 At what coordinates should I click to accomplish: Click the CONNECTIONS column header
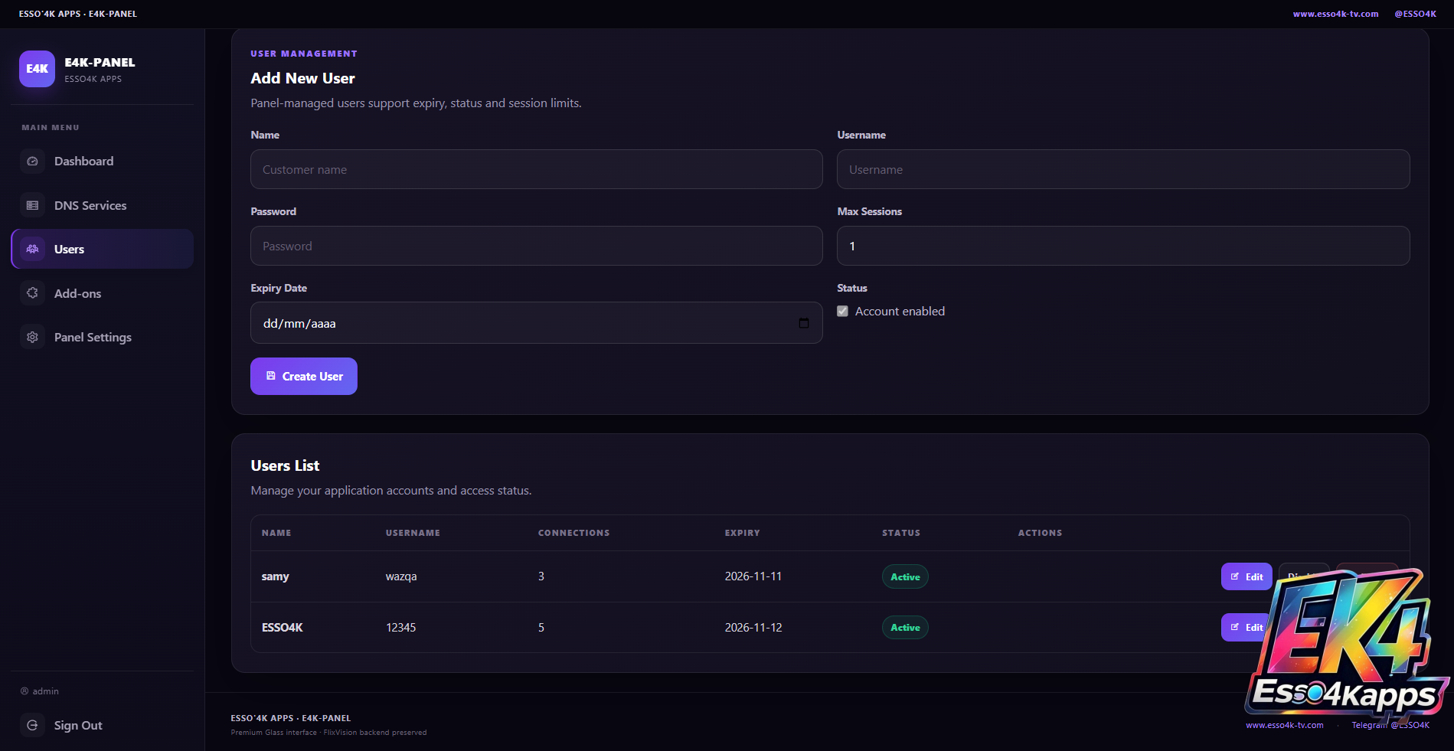573,533
